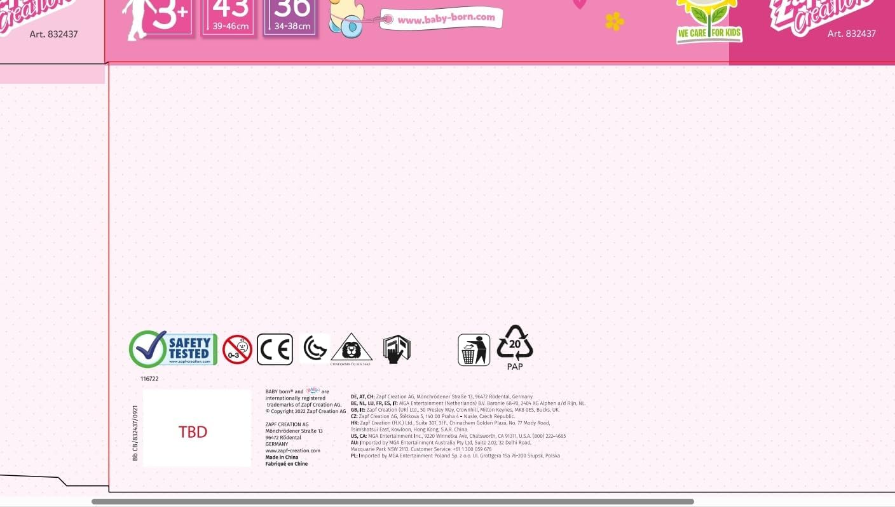Select the small yellow flower decoration
The image size is (895, 507).
tap(615, 22)
